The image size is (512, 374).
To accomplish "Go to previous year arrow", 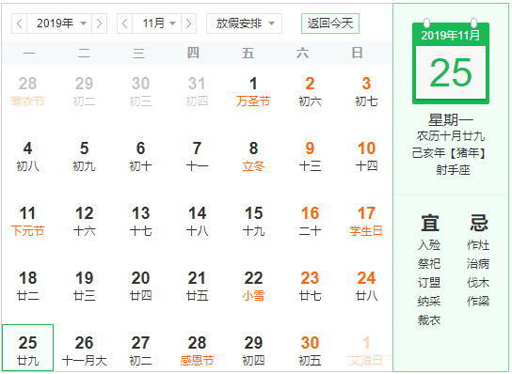I will 19,23.
